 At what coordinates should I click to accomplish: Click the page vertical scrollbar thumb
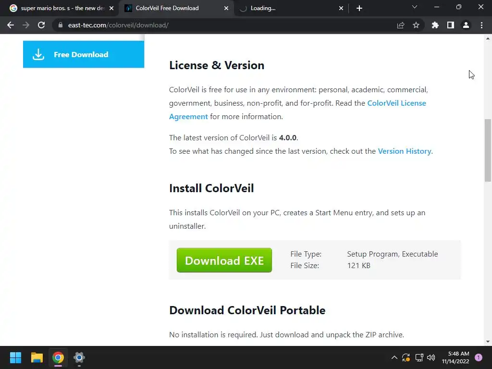tap(488, 150)
